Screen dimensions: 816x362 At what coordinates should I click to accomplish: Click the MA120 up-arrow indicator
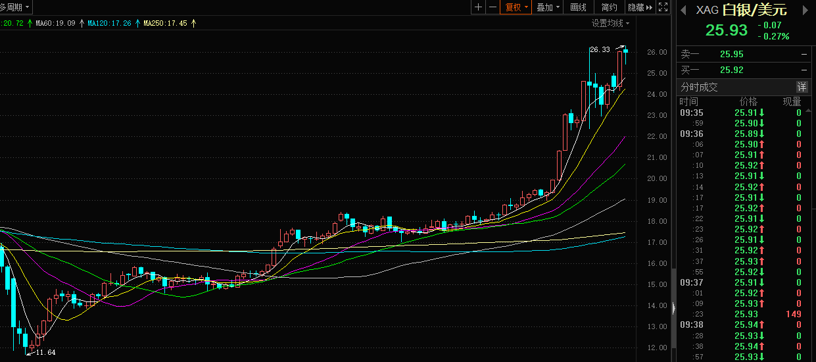click(137, 23)
